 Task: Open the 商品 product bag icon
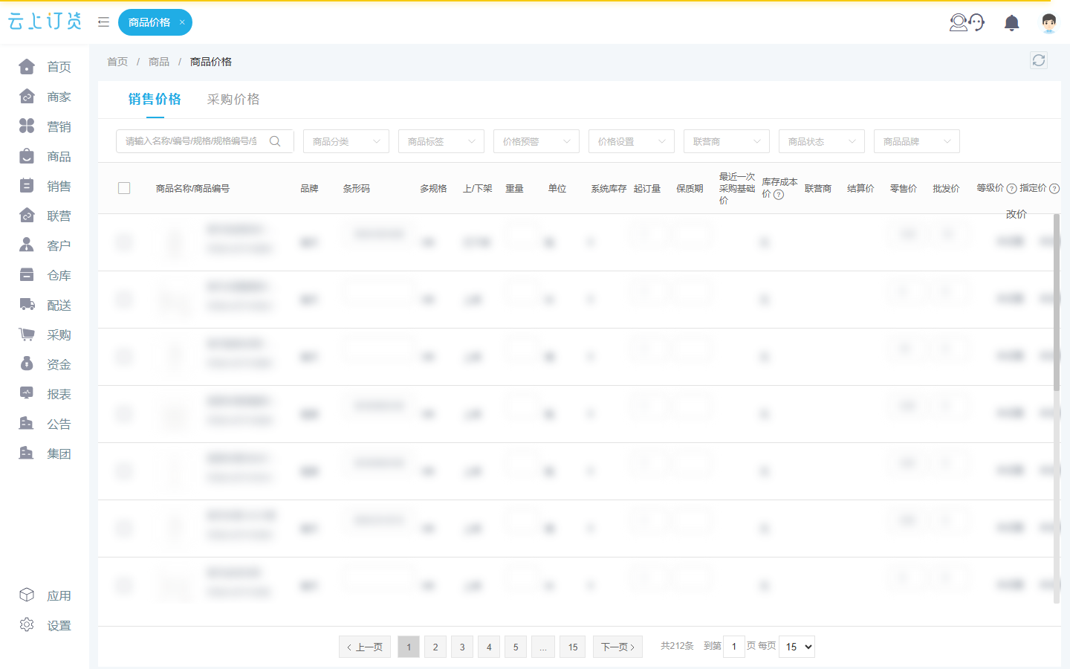click(27, 156)
